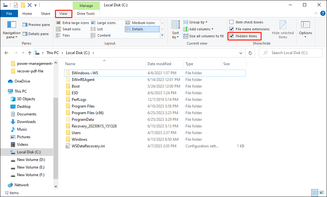This screenshot has height=197, width=327.
Task: Switch layout to Extra large icons
Action: (x=73, y=23)
